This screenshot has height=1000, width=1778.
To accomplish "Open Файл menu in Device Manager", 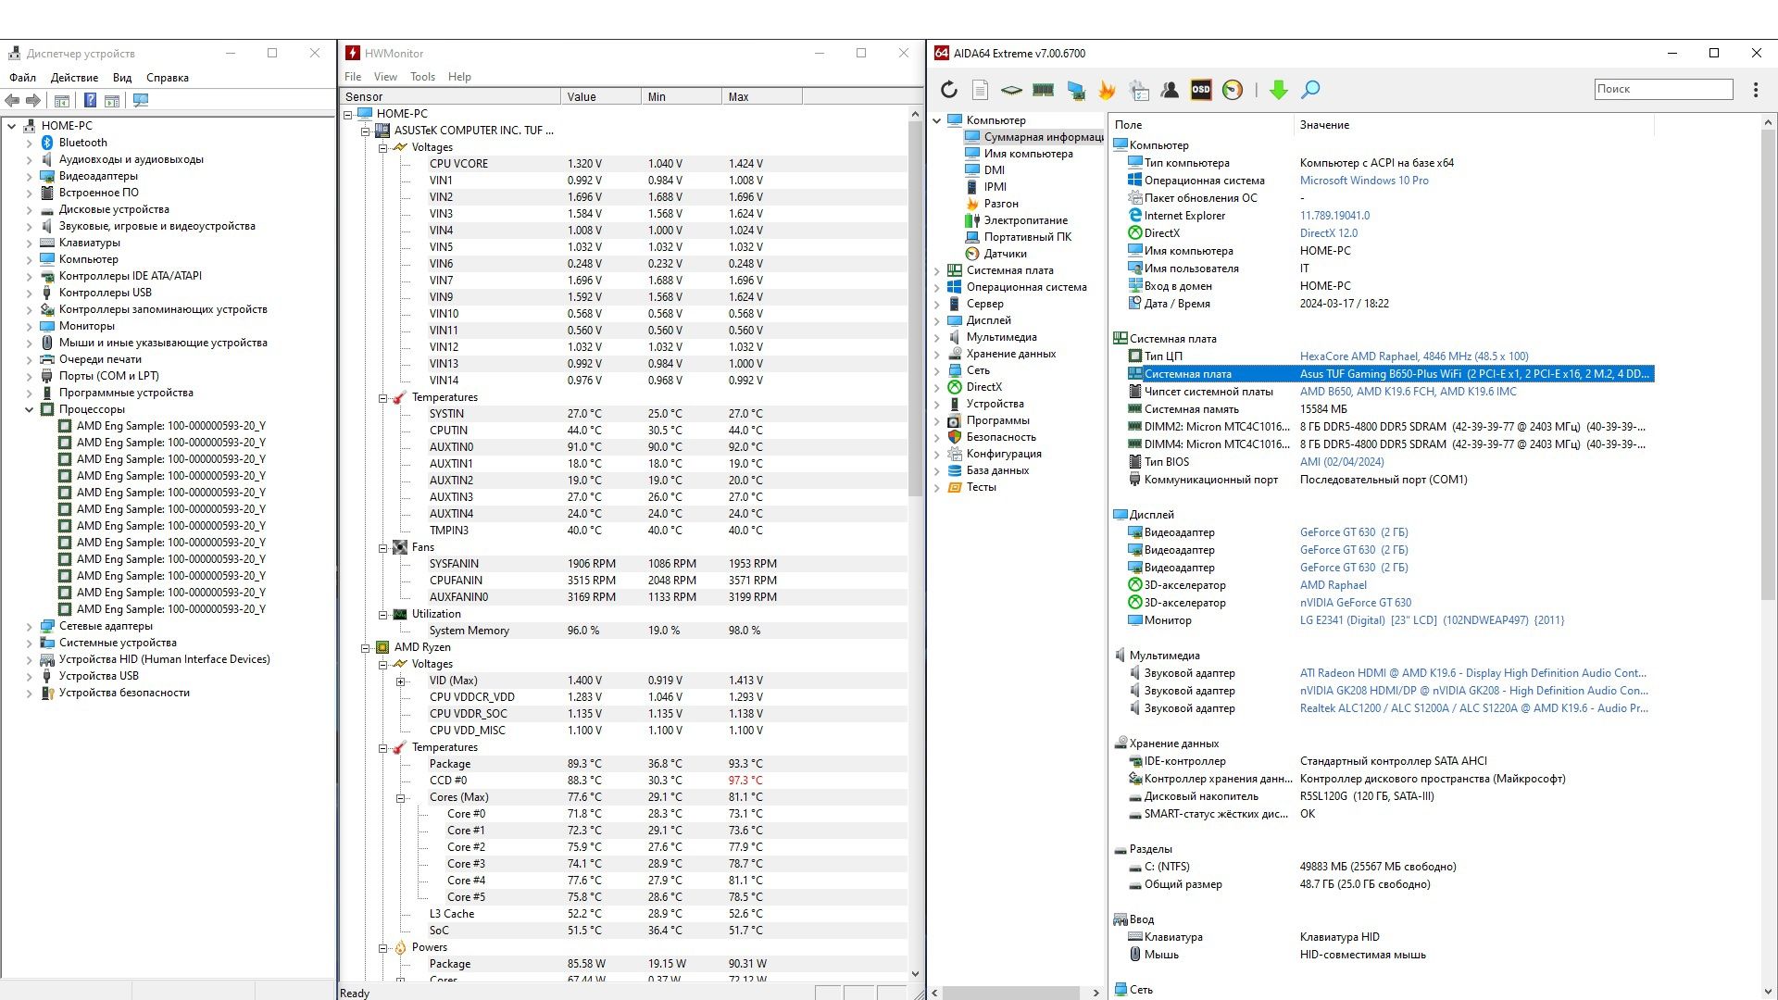I will (x=22, y=78).
